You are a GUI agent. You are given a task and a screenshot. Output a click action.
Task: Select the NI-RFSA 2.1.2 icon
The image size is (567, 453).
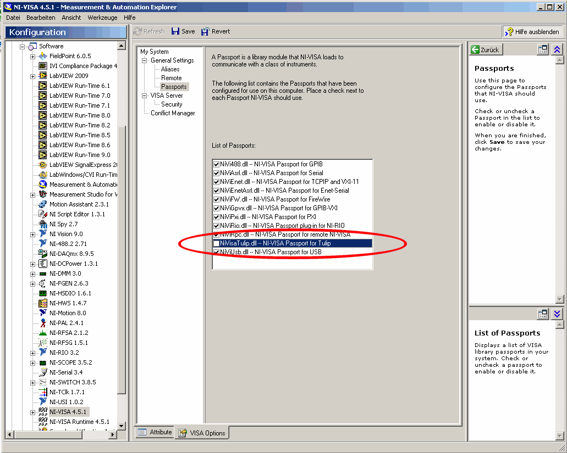pyautogui.click(x=43, y=332)
